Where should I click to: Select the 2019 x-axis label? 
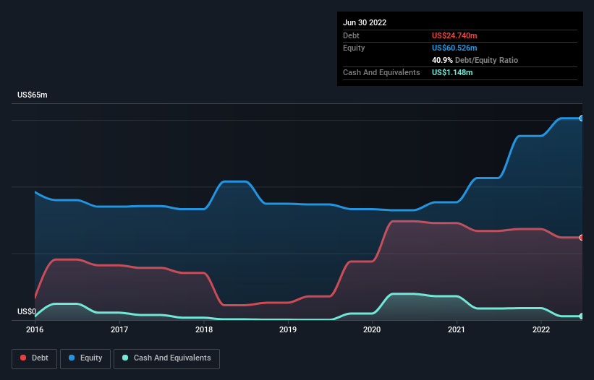[x=288, y=329]
